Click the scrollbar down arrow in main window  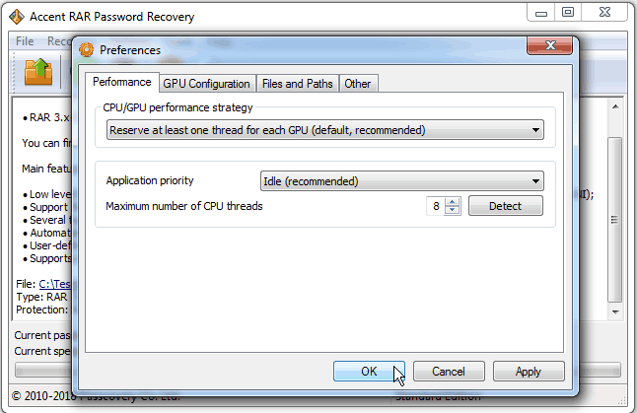pos(615,311)
